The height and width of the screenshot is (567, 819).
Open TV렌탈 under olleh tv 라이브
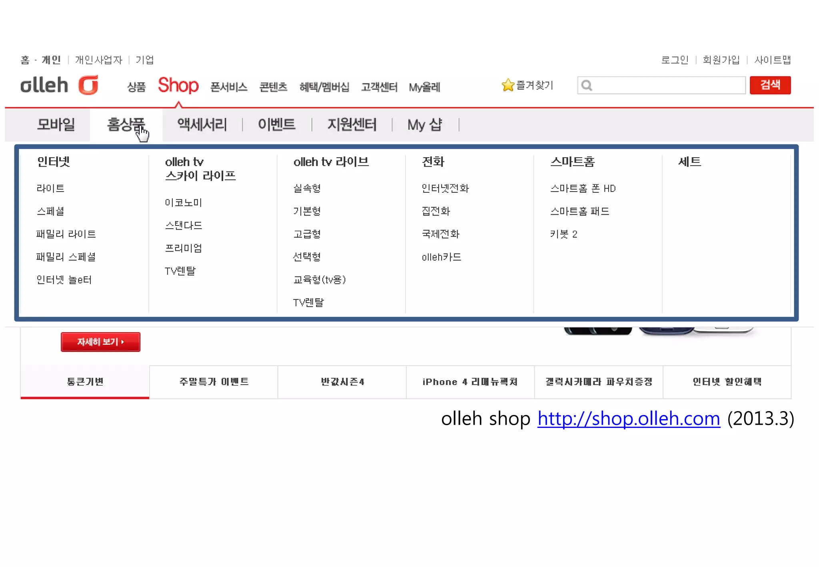click(308, 302)
